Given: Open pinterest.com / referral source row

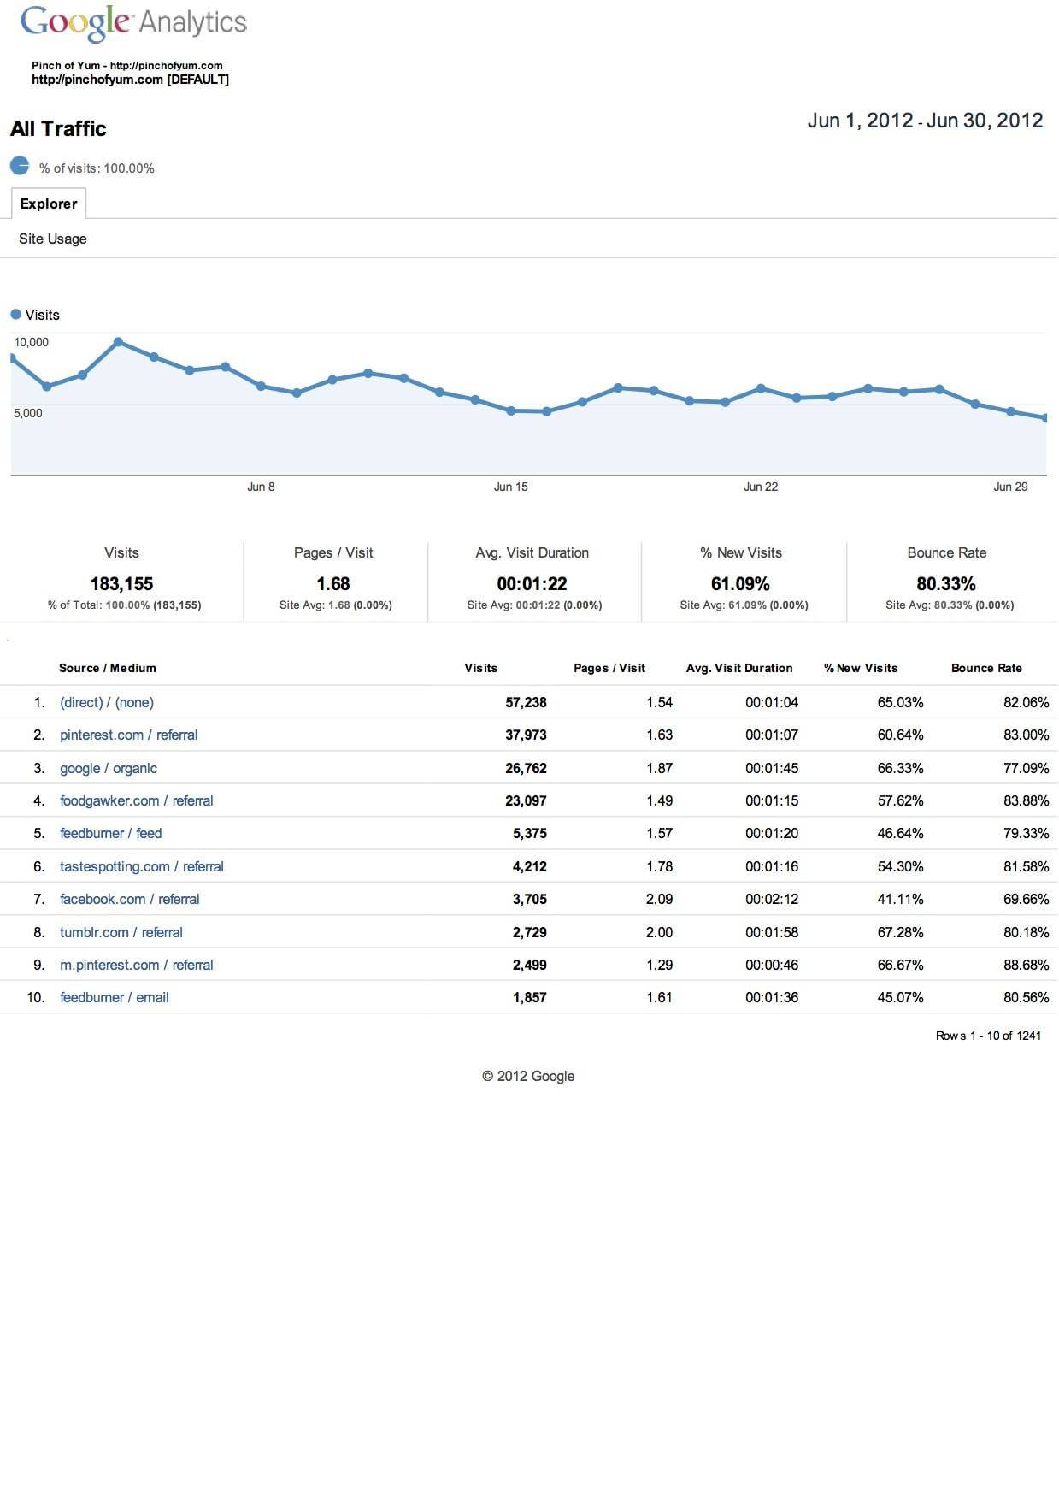Looking at the screenshot, I should (x=128, y=735).
